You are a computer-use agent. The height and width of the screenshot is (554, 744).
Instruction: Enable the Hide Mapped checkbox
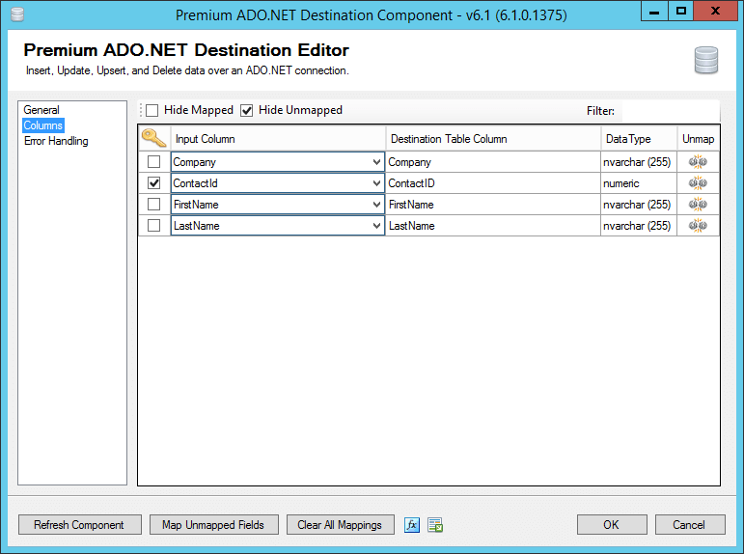152,111
